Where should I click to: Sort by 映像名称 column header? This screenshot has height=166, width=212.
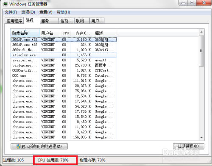coord(25,33)
